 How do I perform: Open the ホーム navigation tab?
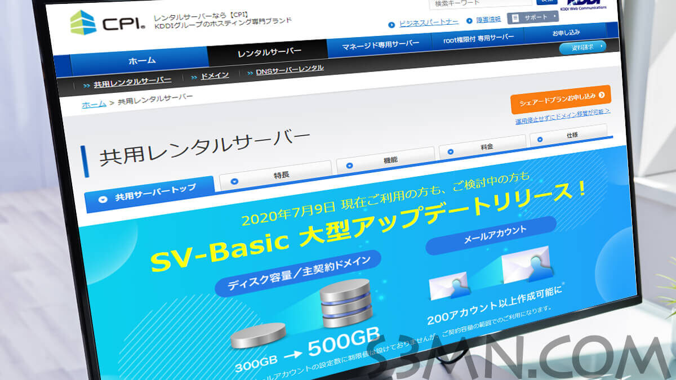(139, 61)
